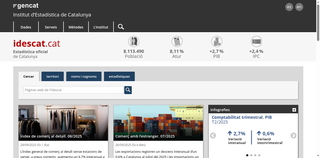Expand Infografies with plus icon
The height and width of the screenshot is (158, 320).
coord(294,110)
